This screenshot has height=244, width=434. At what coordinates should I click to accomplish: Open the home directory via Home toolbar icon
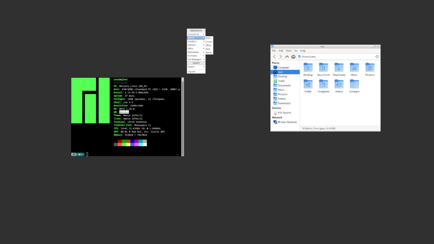(293, 56)
